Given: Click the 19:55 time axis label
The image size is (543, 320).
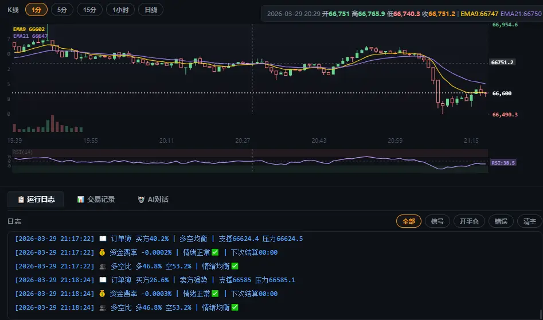Looking at the screenshot, I should coord(91,141).
